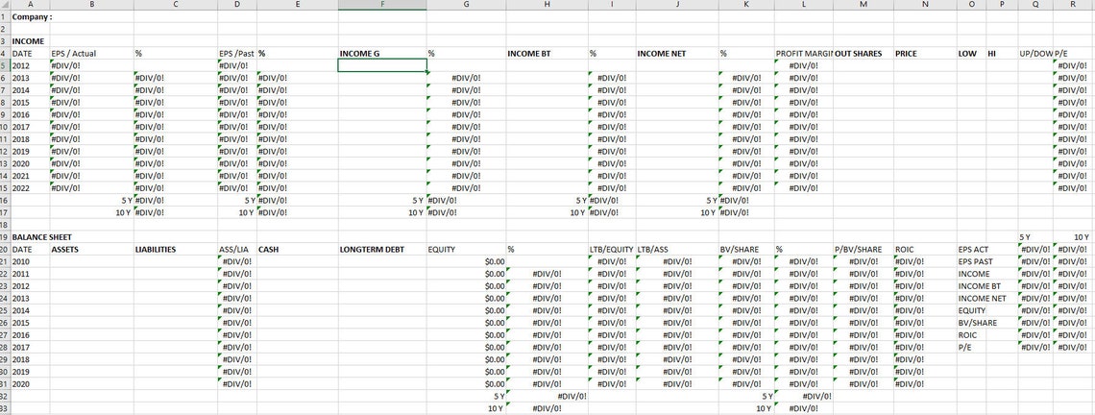Select the 'INCOME BT' header in row 4
The image size is (1095, 415).
click(x=547, y=53)
